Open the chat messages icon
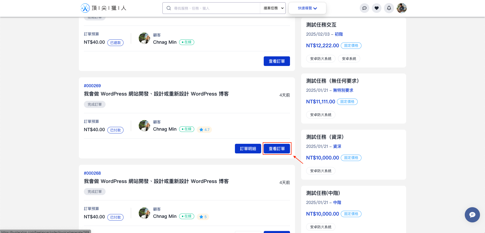 [x=364, y=8]
